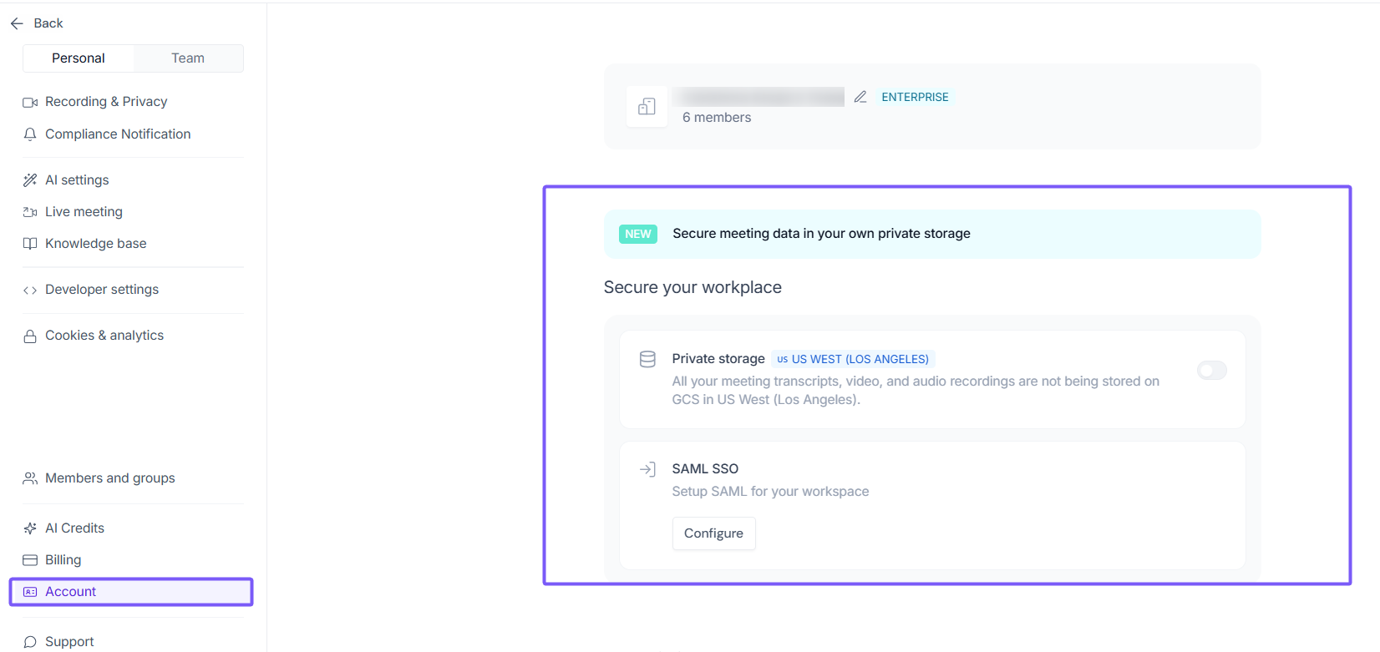Open the Support link in sidebar
Viewport: 1380px width, 652px height.
[x=69, y=641]
